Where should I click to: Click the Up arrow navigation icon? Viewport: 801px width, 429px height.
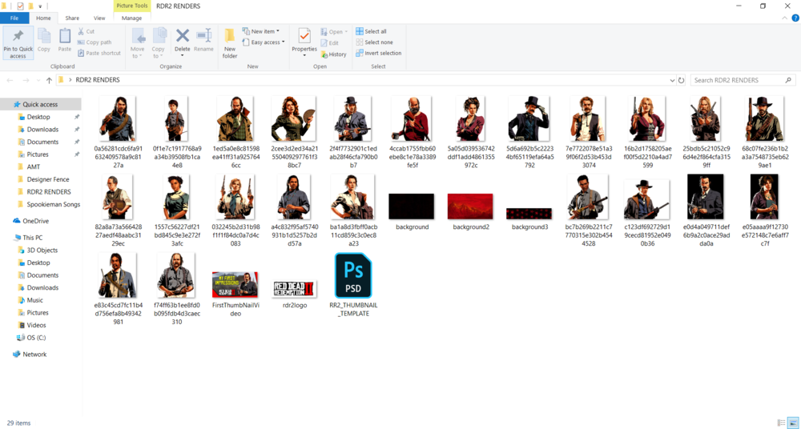point(49,80)
